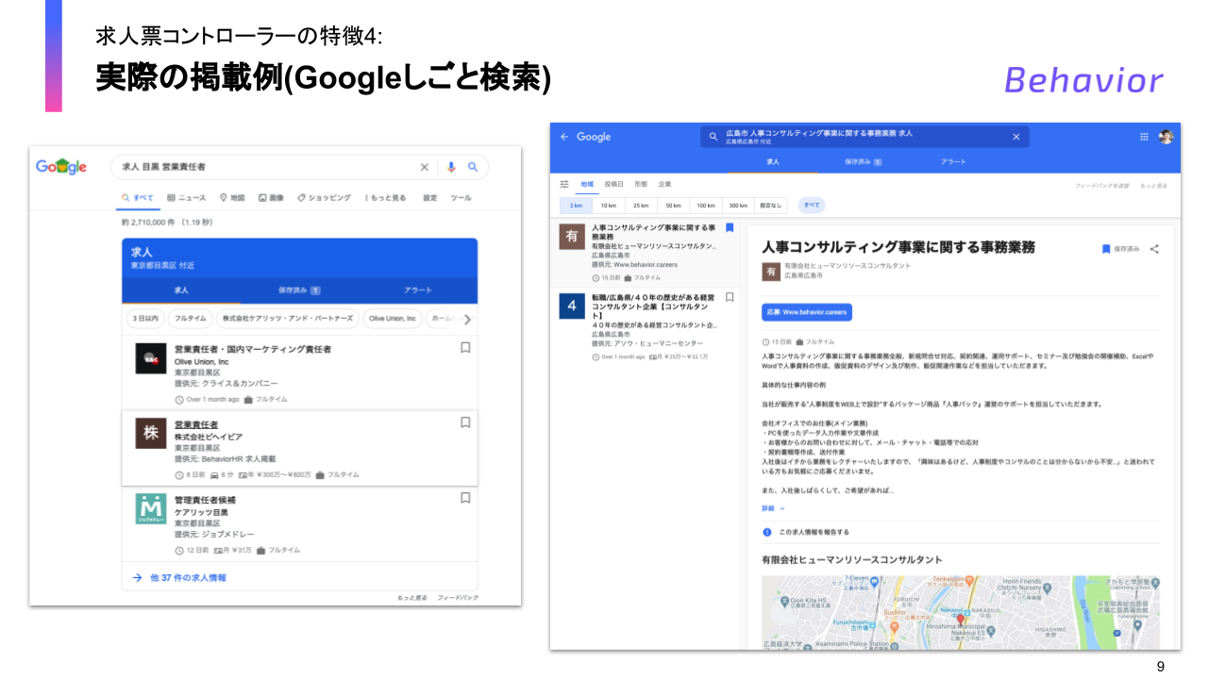Click the brown 株 company logo
Image resolution: width=1208 pixels, height=679 pixels.
point(150,433)
